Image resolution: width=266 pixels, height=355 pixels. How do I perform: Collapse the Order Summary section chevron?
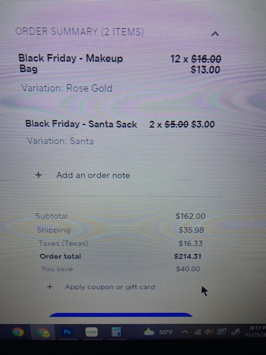[x=215, y=34]
